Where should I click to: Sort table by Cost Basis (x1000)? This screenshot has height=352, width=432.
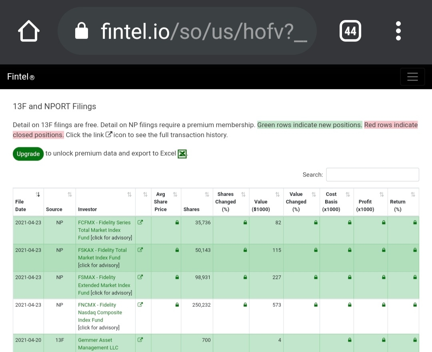click(x=336, y=202)
